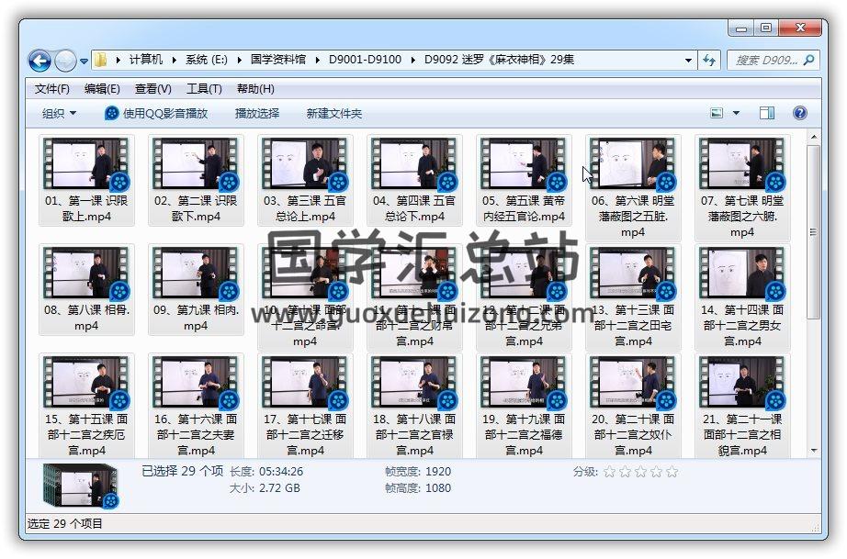Screen dimensions: 847x559
Task: Click the search magnifier icon
Action: click(808, 60)
